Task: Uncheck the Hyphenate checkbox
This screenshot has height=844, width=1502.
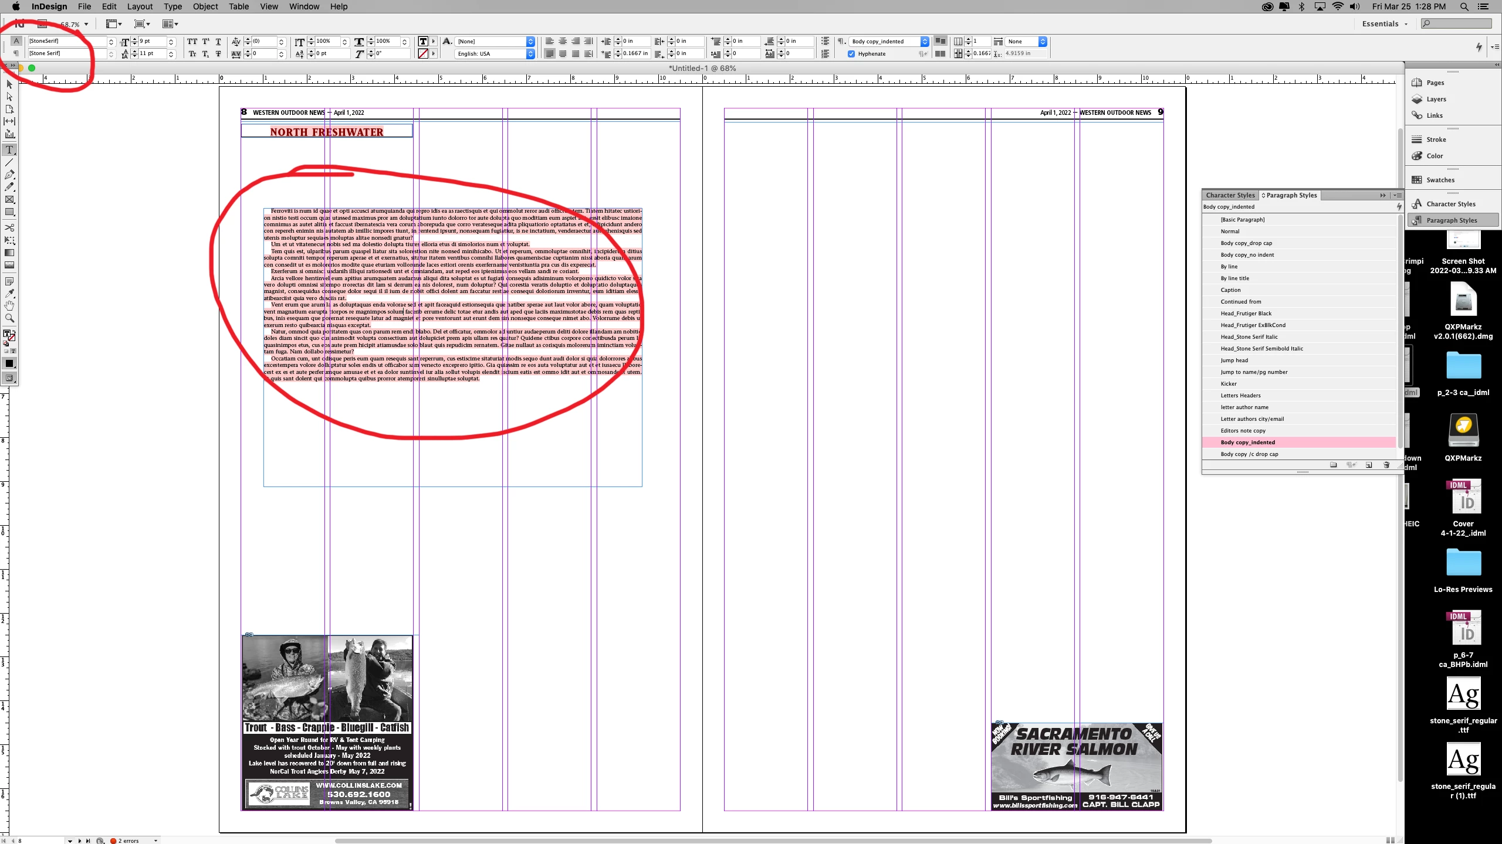Action: 851,54
